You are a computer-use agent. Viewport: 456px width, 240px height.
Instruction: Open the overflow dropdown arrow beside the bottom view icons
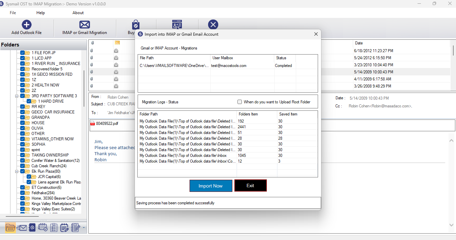(x=84, y=228)
